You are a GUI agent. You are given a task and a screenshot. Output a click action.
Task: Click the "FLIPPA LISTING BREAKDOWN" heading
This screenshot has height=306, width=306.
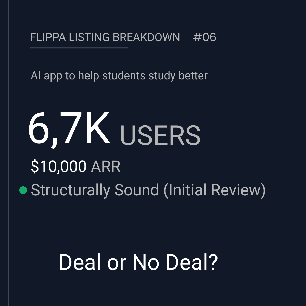105,37
